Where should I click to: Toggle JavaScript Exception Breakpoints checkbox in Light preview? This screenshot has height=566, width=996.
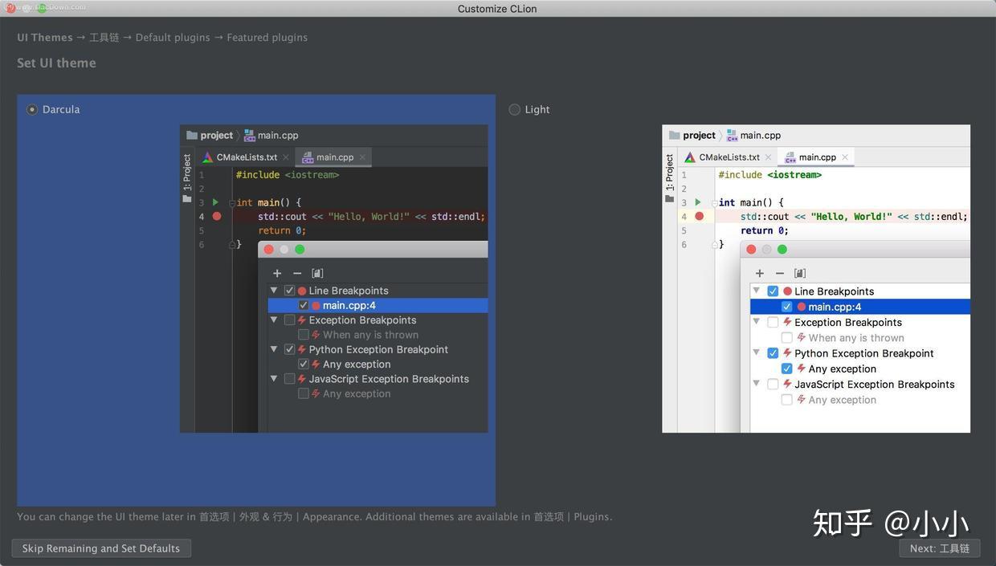(x=773, y=384)
